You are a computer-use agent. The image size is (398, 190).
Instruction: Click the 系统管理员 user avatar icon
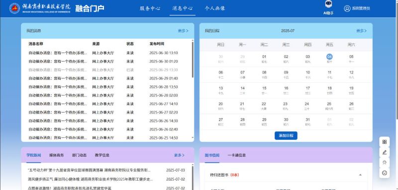point(347,8)
